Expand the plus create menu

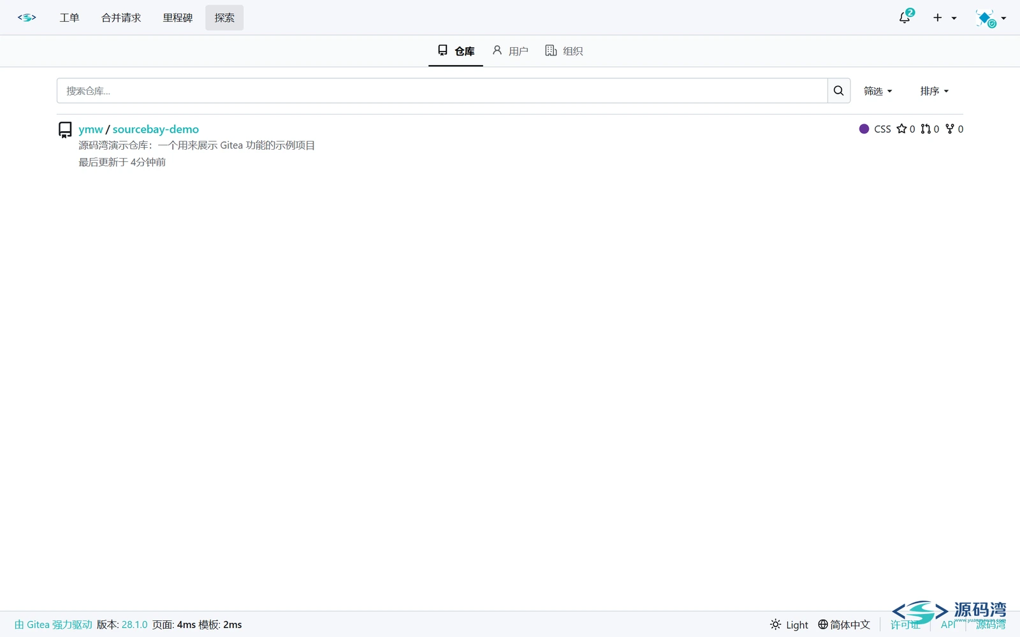pos(945,18)
